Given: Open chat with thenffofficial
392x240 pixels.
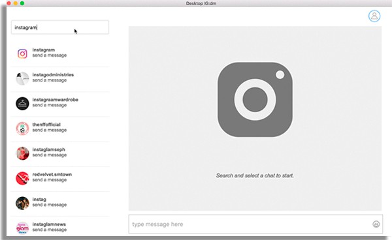Looking at the screenshot, I should coord(46,125).
